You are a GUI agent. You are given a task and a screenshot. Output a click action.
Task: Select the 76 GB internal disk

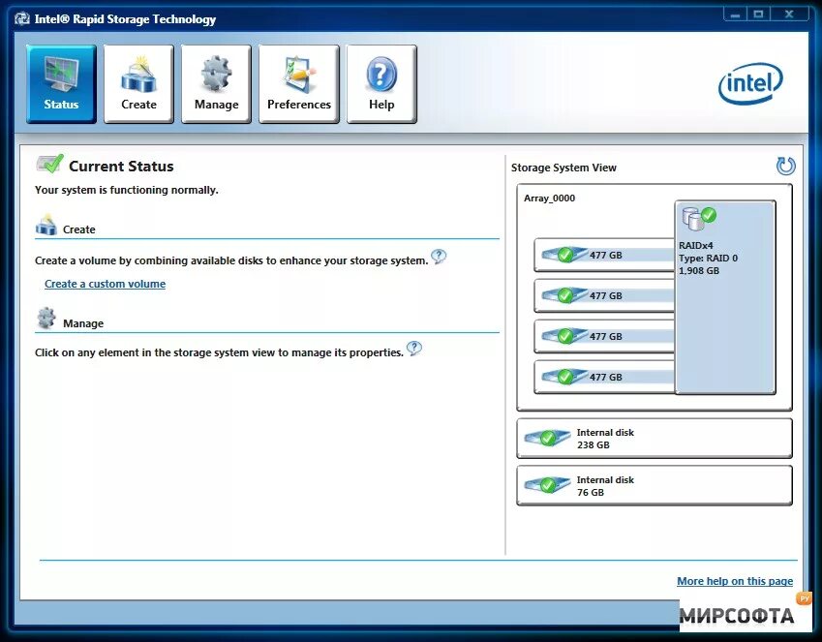click(x=655, y=486)
